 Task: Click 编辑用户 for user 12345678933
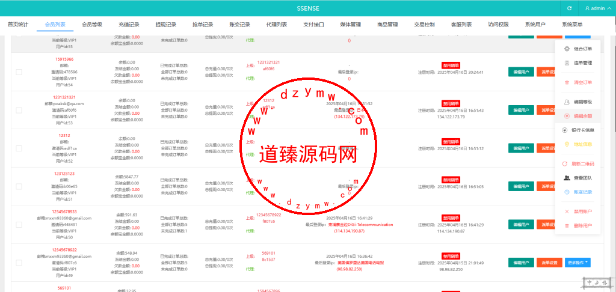coord(521,225)
